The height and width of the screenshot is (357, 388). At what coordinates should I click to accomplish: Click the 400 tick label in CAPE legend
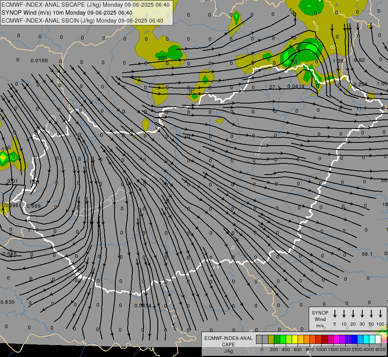coord(286,349)
